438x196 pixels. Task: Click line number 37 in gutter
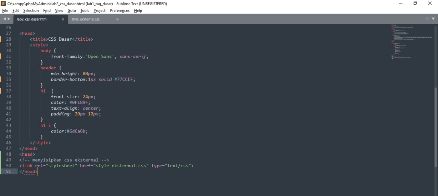[9, 91]
